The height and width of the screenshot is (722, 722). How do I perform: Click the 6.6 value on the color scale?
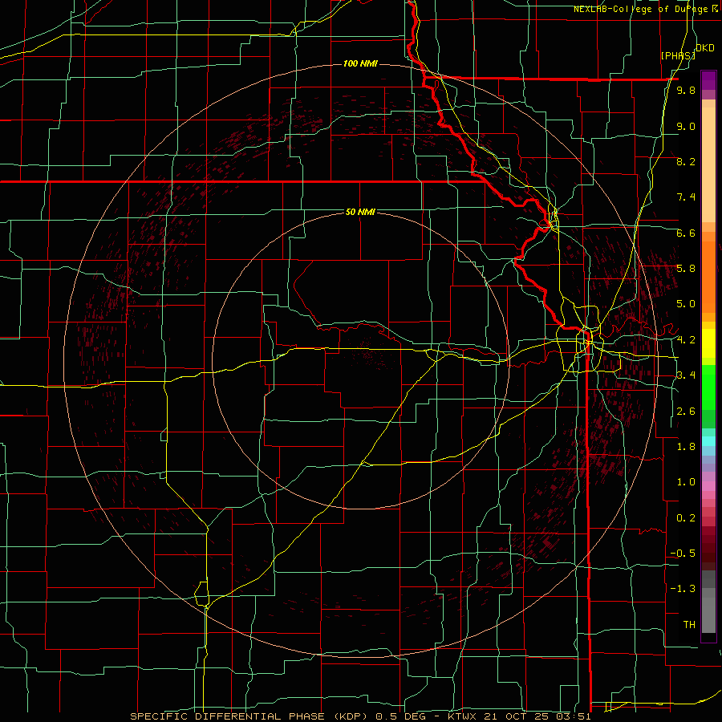[x=686, y=233]
